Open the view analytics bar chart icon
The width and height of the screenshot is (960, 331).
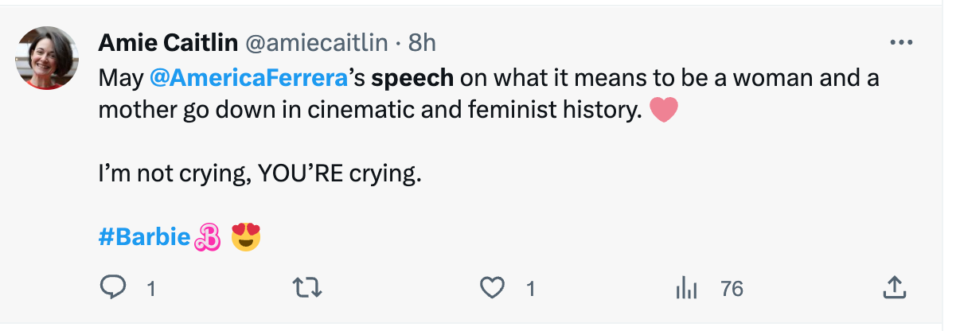685,288
